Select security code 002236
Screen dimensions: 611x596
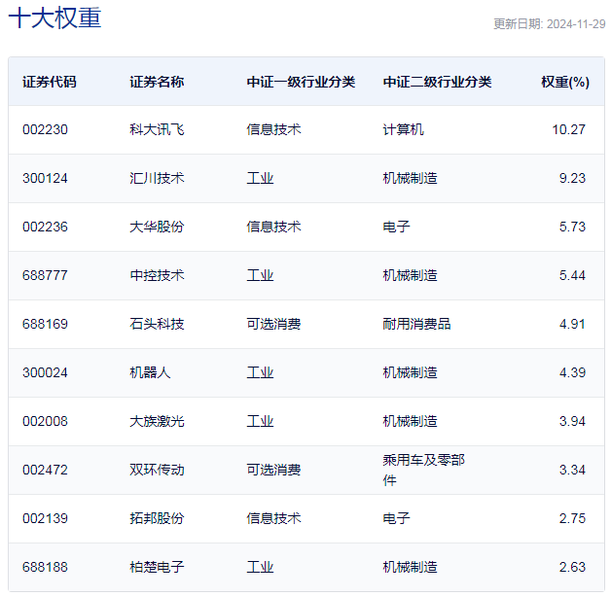point(45,227)
